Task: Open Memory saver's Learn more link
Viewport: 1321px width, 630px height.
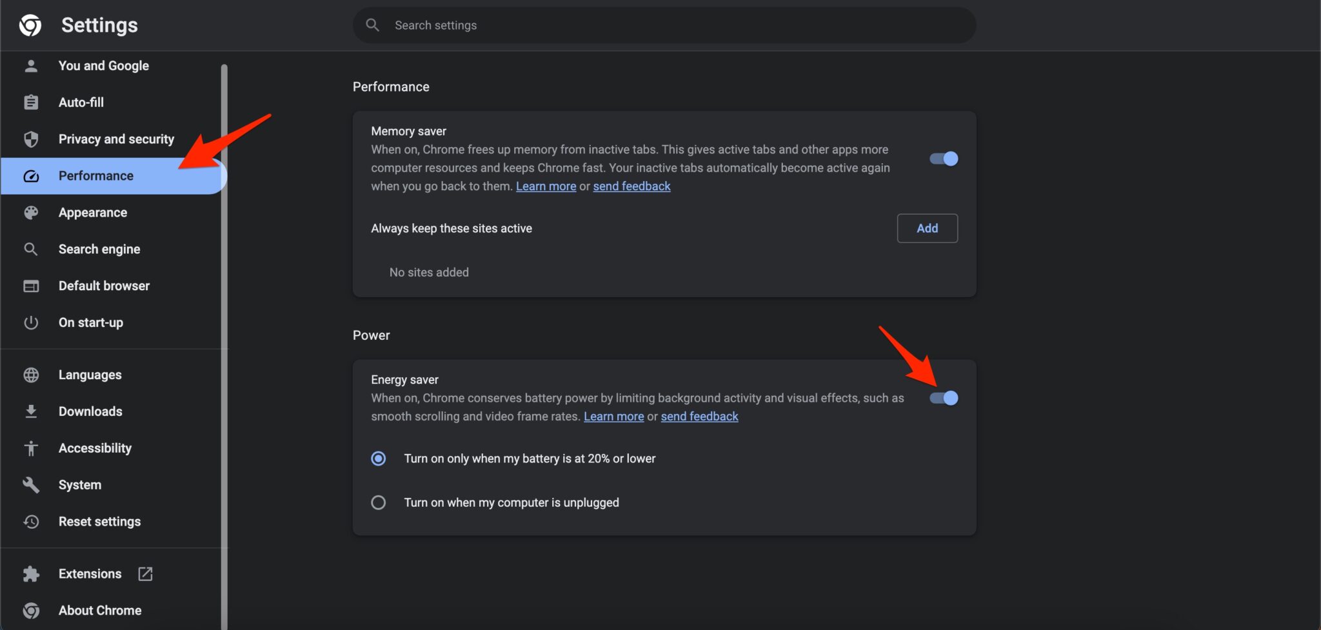Action: pos(546,186)
